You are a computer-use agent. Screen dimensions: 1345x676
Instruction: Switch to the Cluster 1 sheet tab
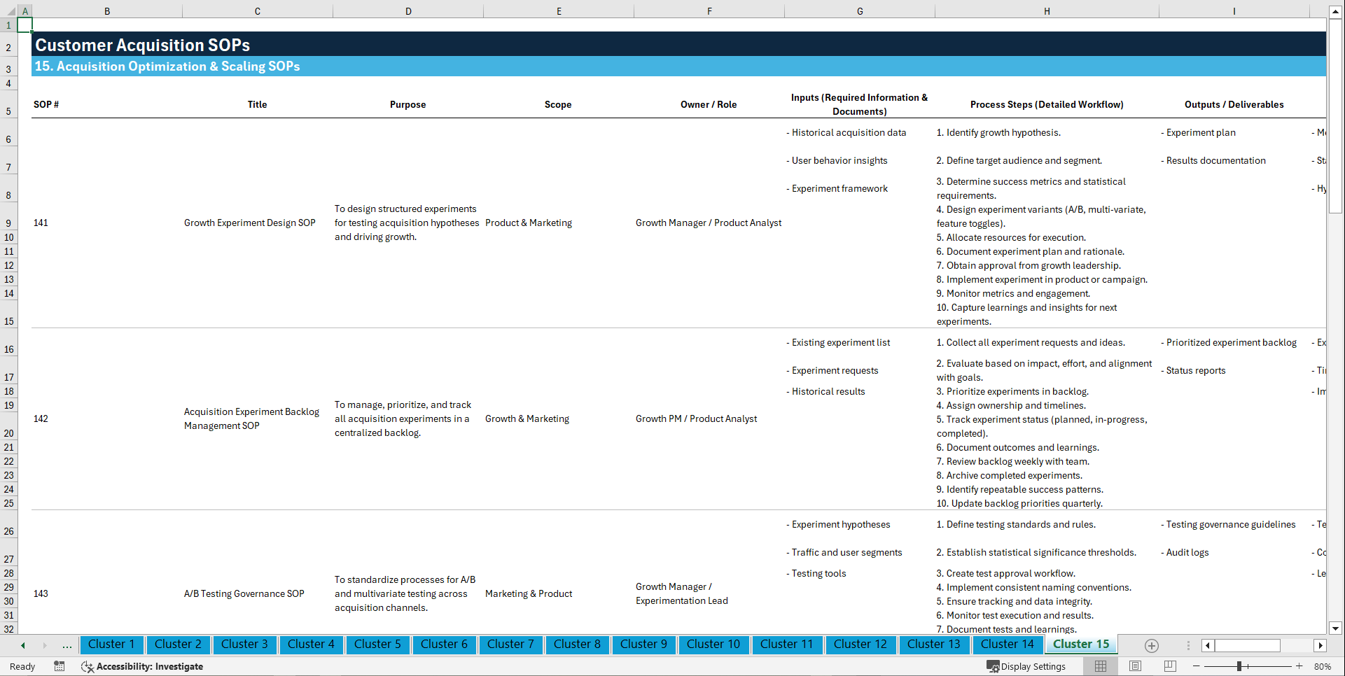(x=111, y=645)
